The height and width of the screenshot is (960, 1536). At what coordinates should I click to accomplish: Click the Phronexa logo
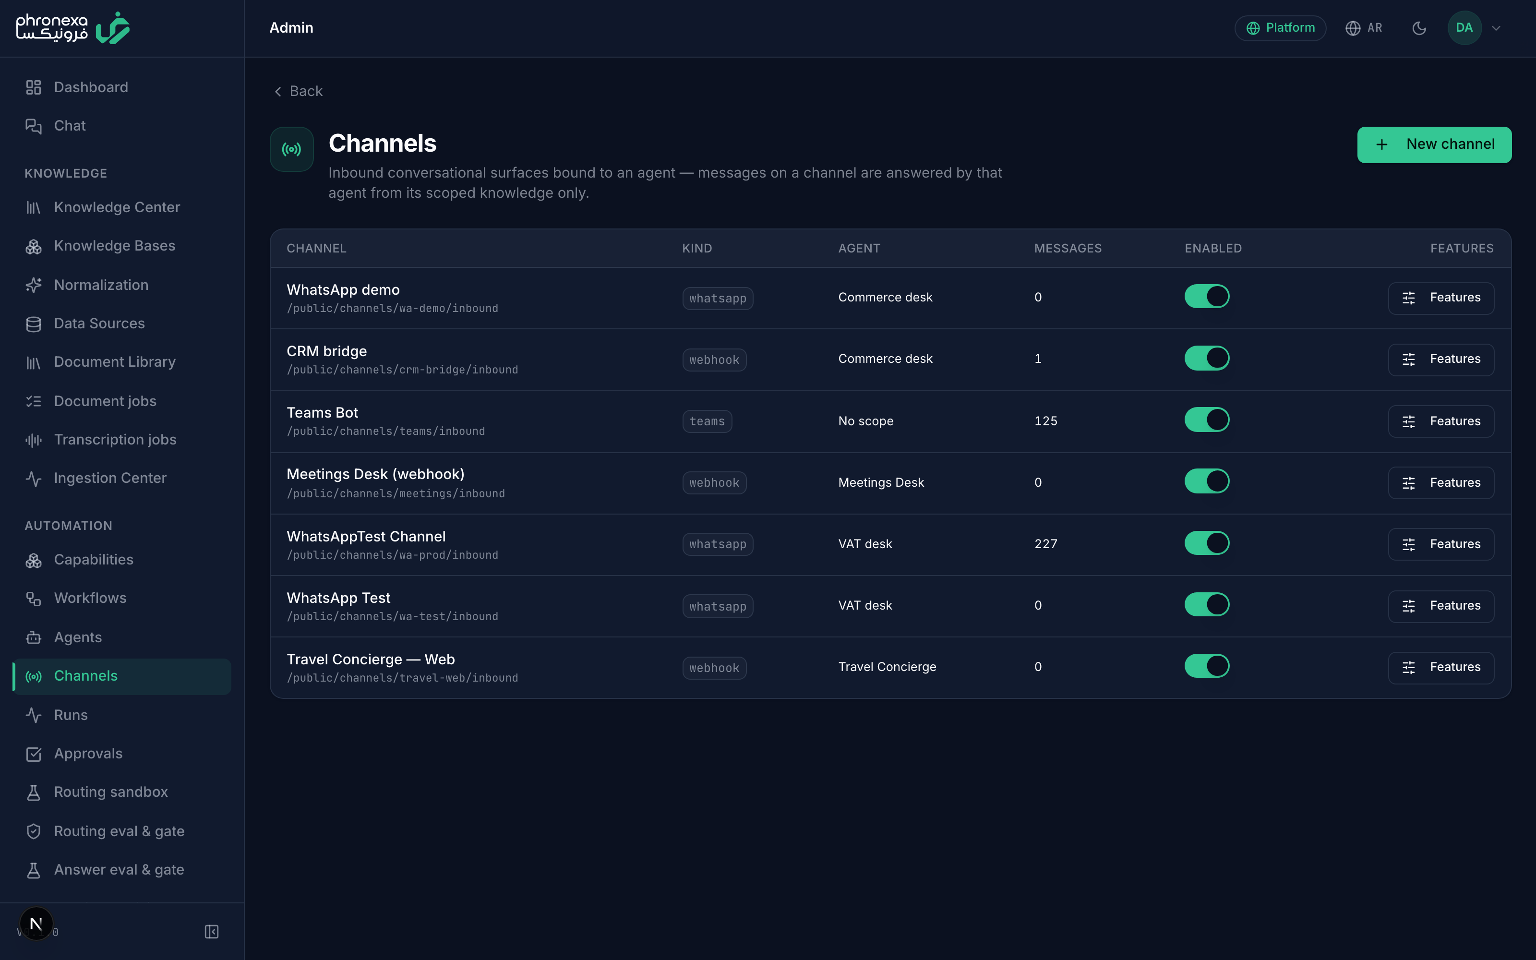coord(73,28)
